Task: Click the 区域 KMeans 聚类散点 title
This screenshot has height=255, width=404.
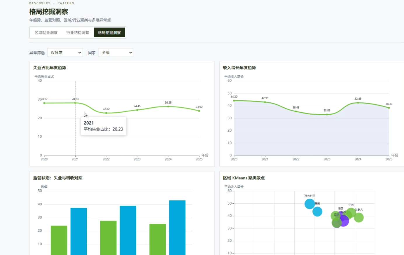Action: coord(244,178)
